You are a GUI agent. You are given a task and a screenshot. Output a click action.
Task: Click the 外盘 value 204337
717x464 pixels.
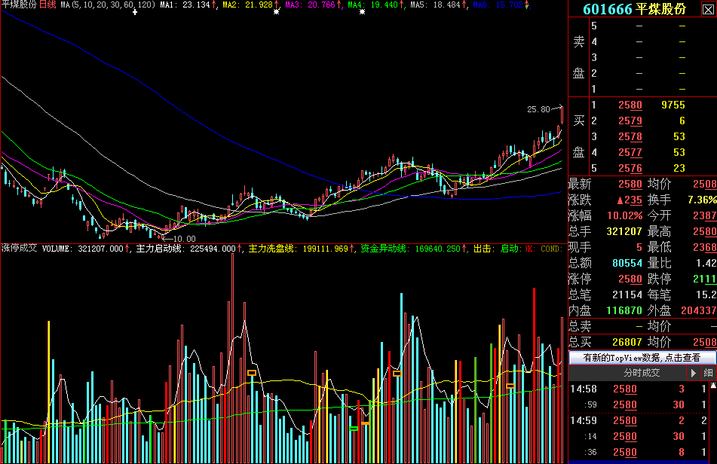tap(699, 310)
